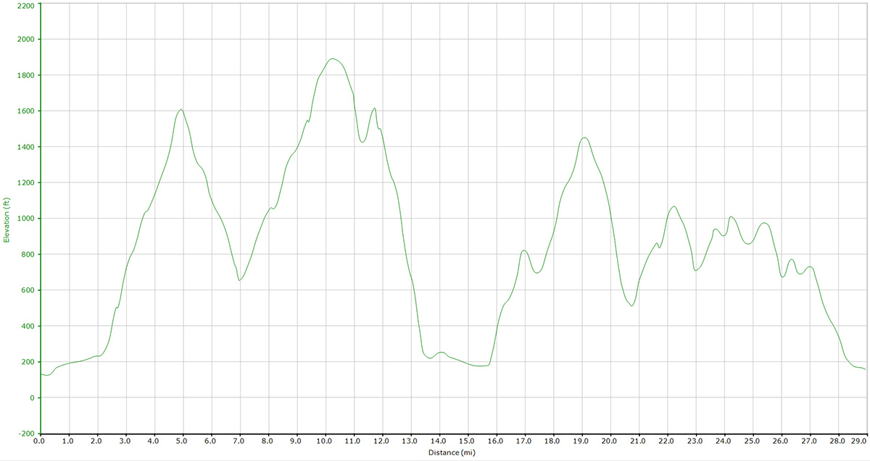This screenshot has width=870, height=461.
Task: Click the 1600 ft peak at mile 5
Action: [x=181, y=109]
